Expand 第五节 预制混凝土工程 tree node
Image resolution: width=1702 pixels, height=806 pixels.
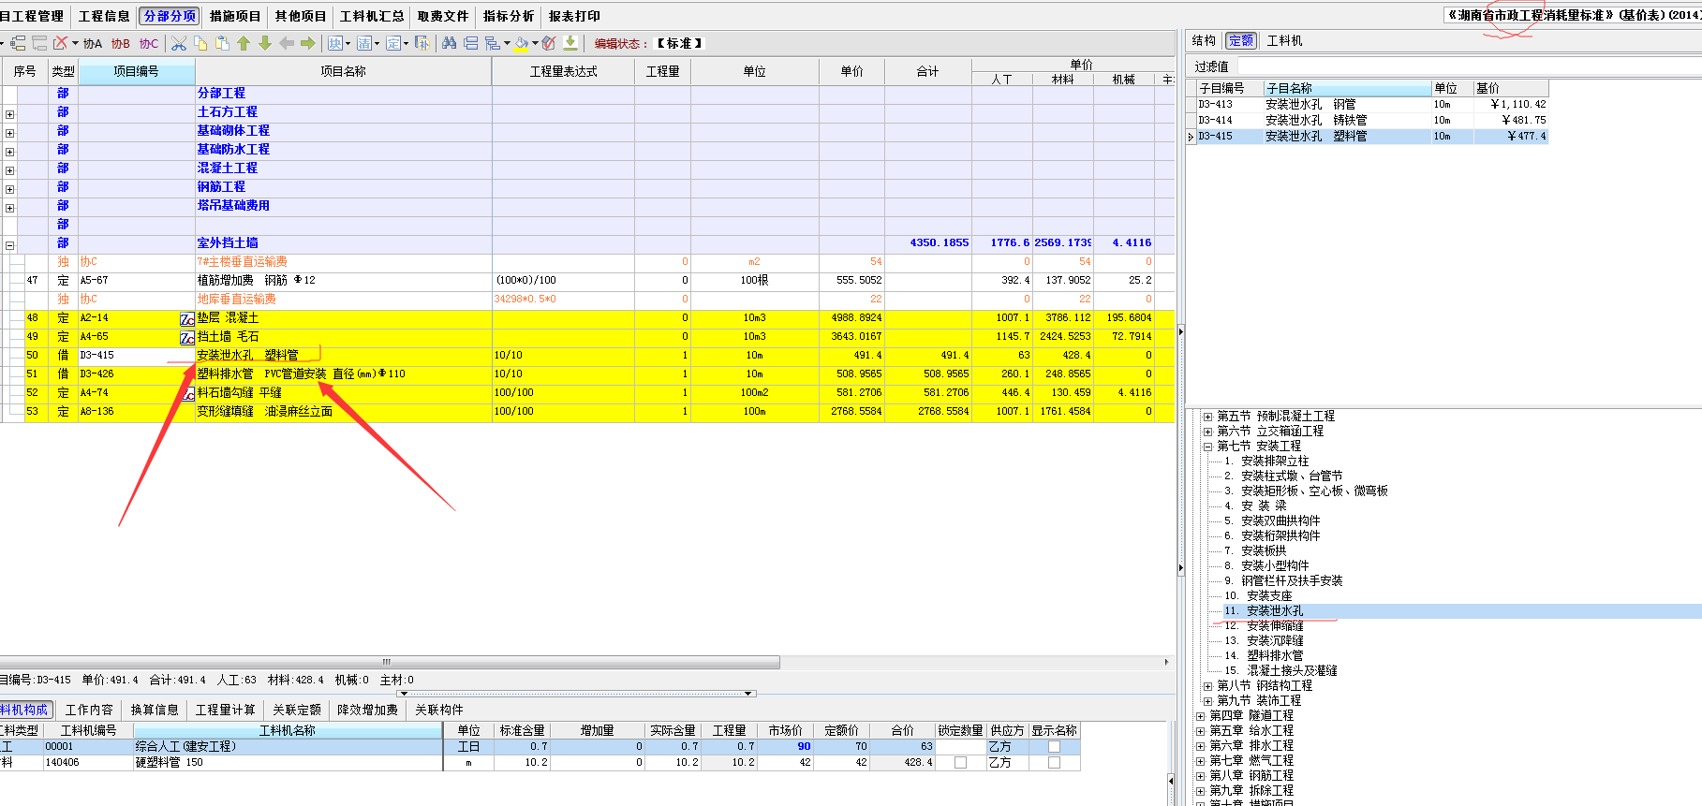point(1208,417)
